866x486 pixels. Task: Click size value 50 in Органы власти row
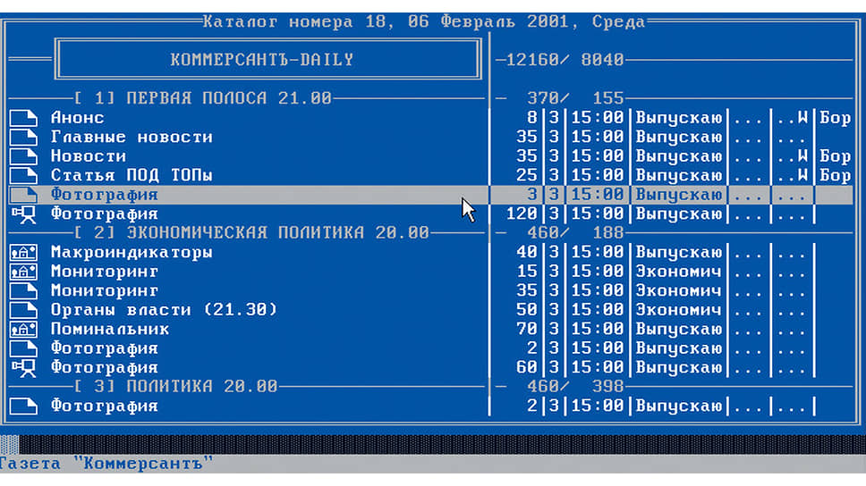click(x=526, y=311)
